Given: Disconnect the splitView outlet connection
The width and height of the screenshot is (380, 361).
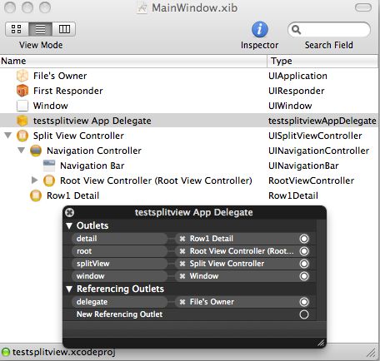Looking at the screenshot, I should [x=182, y=264].
